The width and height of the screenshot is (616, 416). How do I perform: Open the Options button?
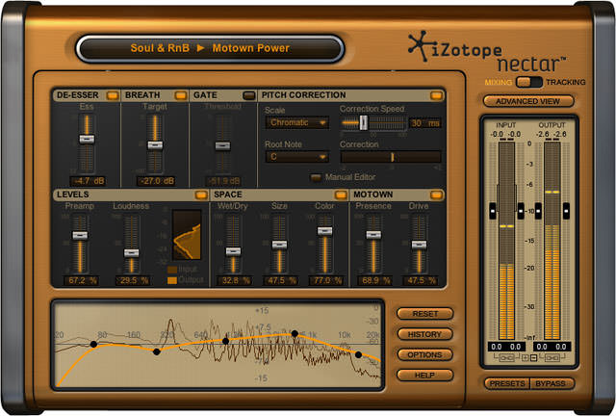[x=425, y=354]
